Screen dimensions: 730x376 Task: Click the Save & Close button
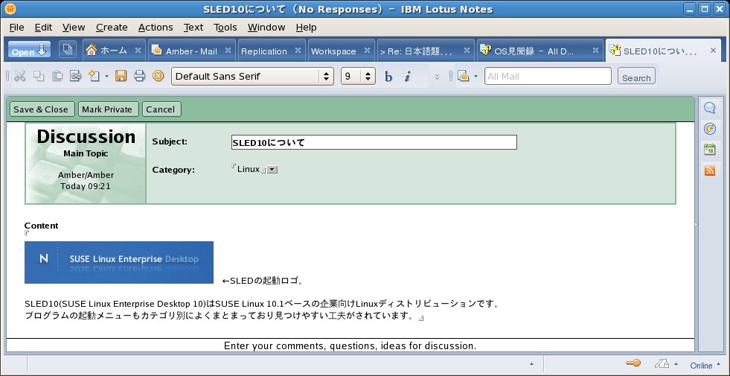coord(41,109)
